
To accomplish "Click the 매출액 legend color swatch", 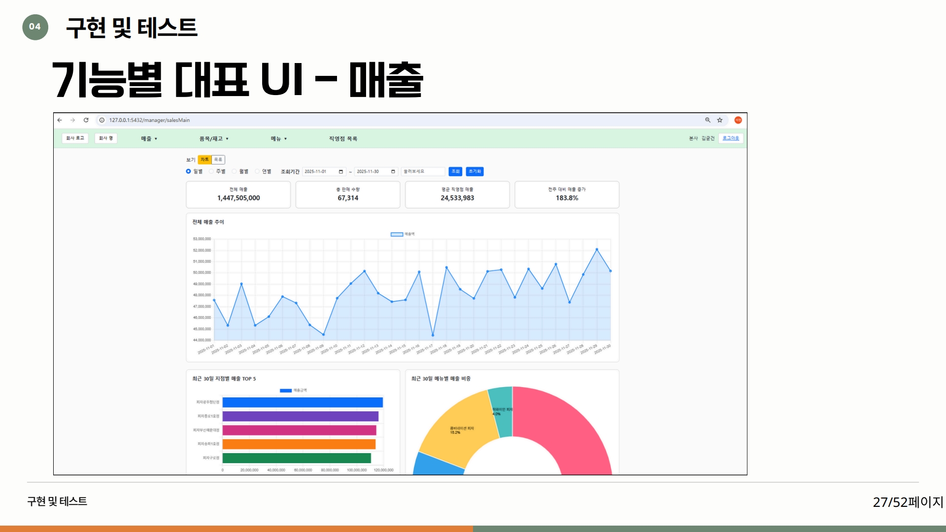I will [x=397, y=234].
